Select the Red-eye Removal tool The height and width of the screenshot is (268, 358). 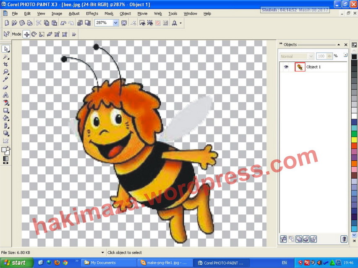coord(6,103)
